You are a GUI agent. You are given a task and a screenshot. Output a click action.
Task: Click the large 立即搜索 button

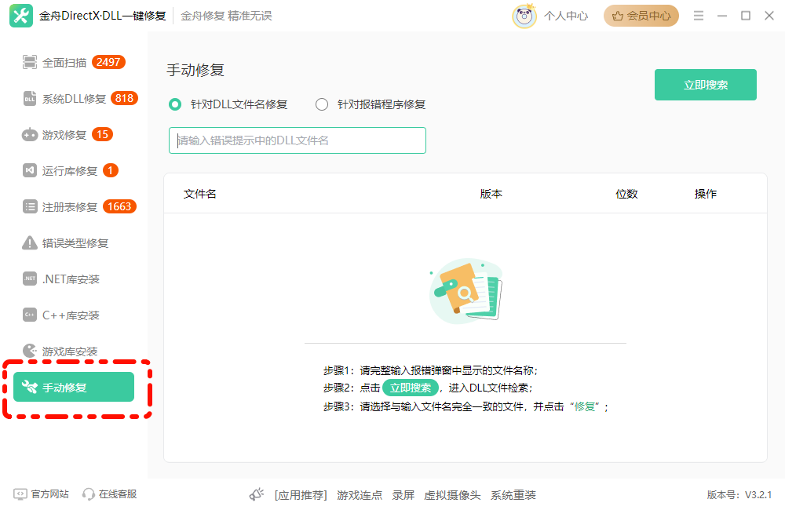click(x=706, y=85)
